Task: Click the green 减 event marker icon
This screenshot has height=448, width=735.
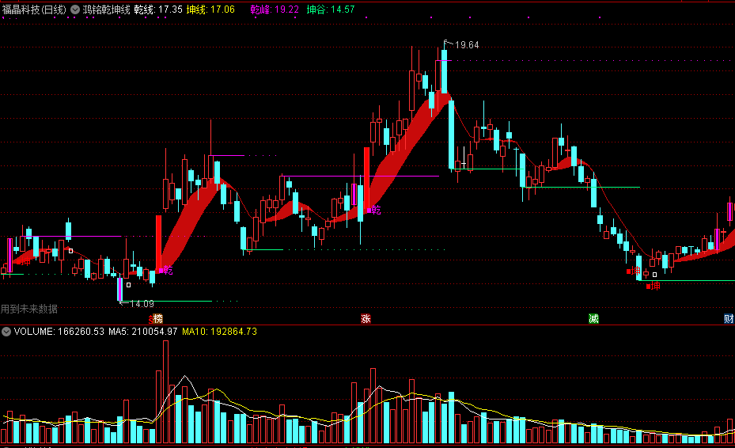Action: click(x=593, y=319)
